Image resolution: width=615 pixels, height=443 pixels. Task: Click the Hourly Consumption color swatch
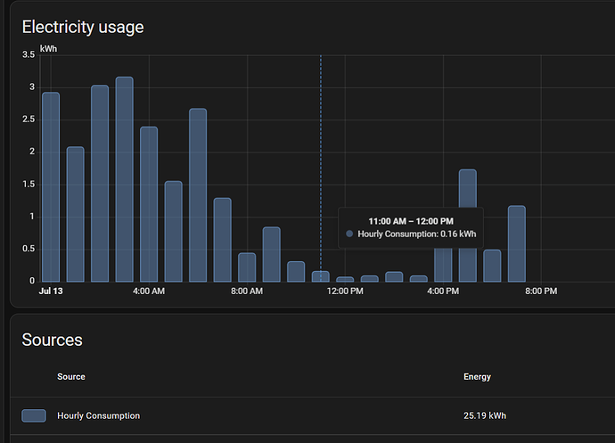[34, 415]
